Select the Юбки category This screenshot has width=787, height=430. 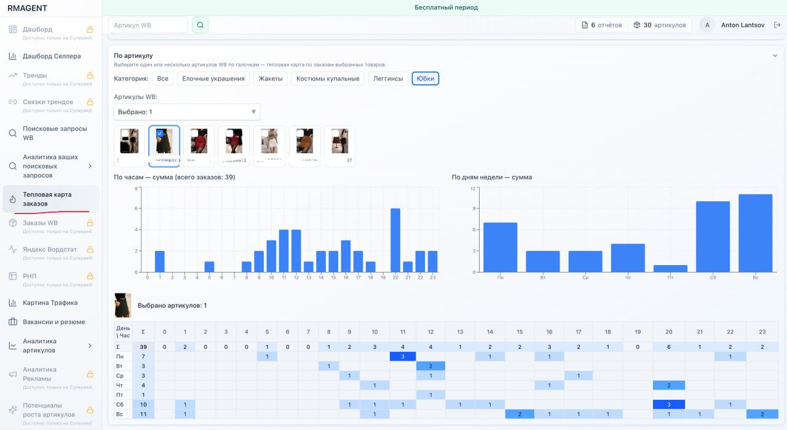[x=425, y=79]
